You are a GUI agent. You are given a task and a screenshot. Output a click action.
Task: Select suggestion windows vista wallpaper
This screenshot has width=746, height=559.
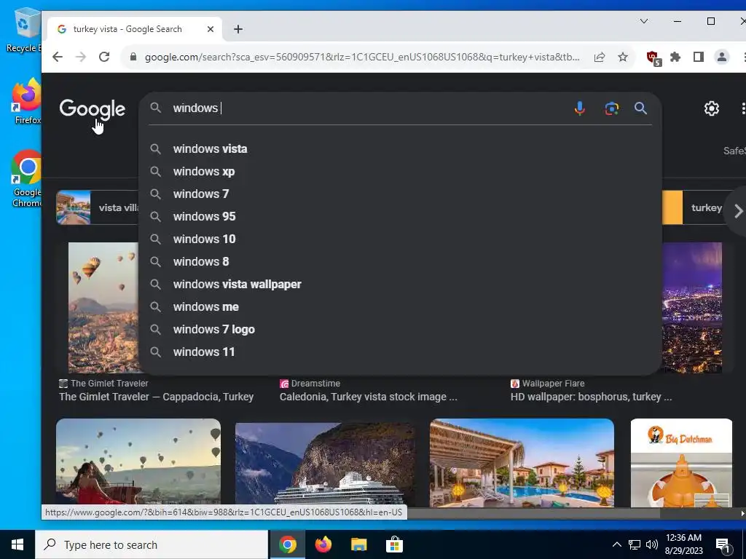pyautogui.click(x=401, y=285)
